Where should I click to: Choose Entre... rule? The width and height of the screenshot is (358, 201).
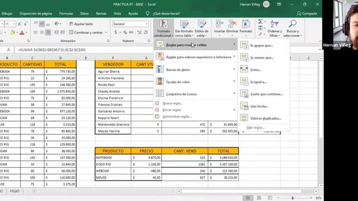pyautogui.click(x=263, y=69)
